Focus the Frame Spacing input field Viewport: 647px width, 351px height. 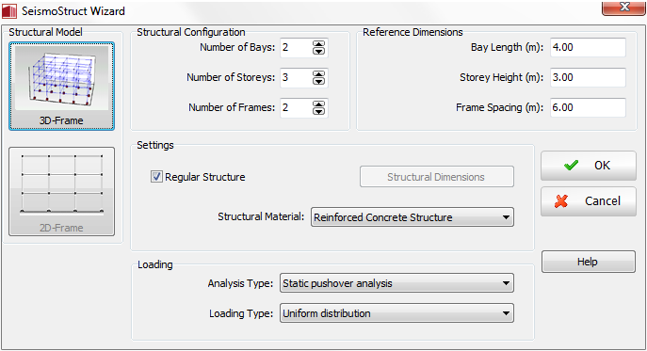click(588, 107)
